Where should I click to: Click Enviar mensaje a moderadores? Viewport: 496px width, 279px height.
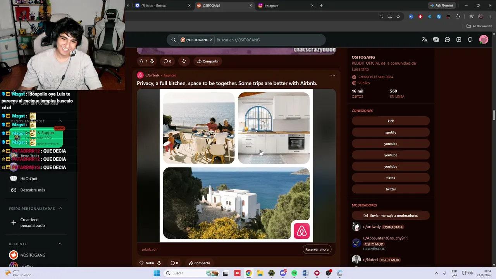click(391, 215)
